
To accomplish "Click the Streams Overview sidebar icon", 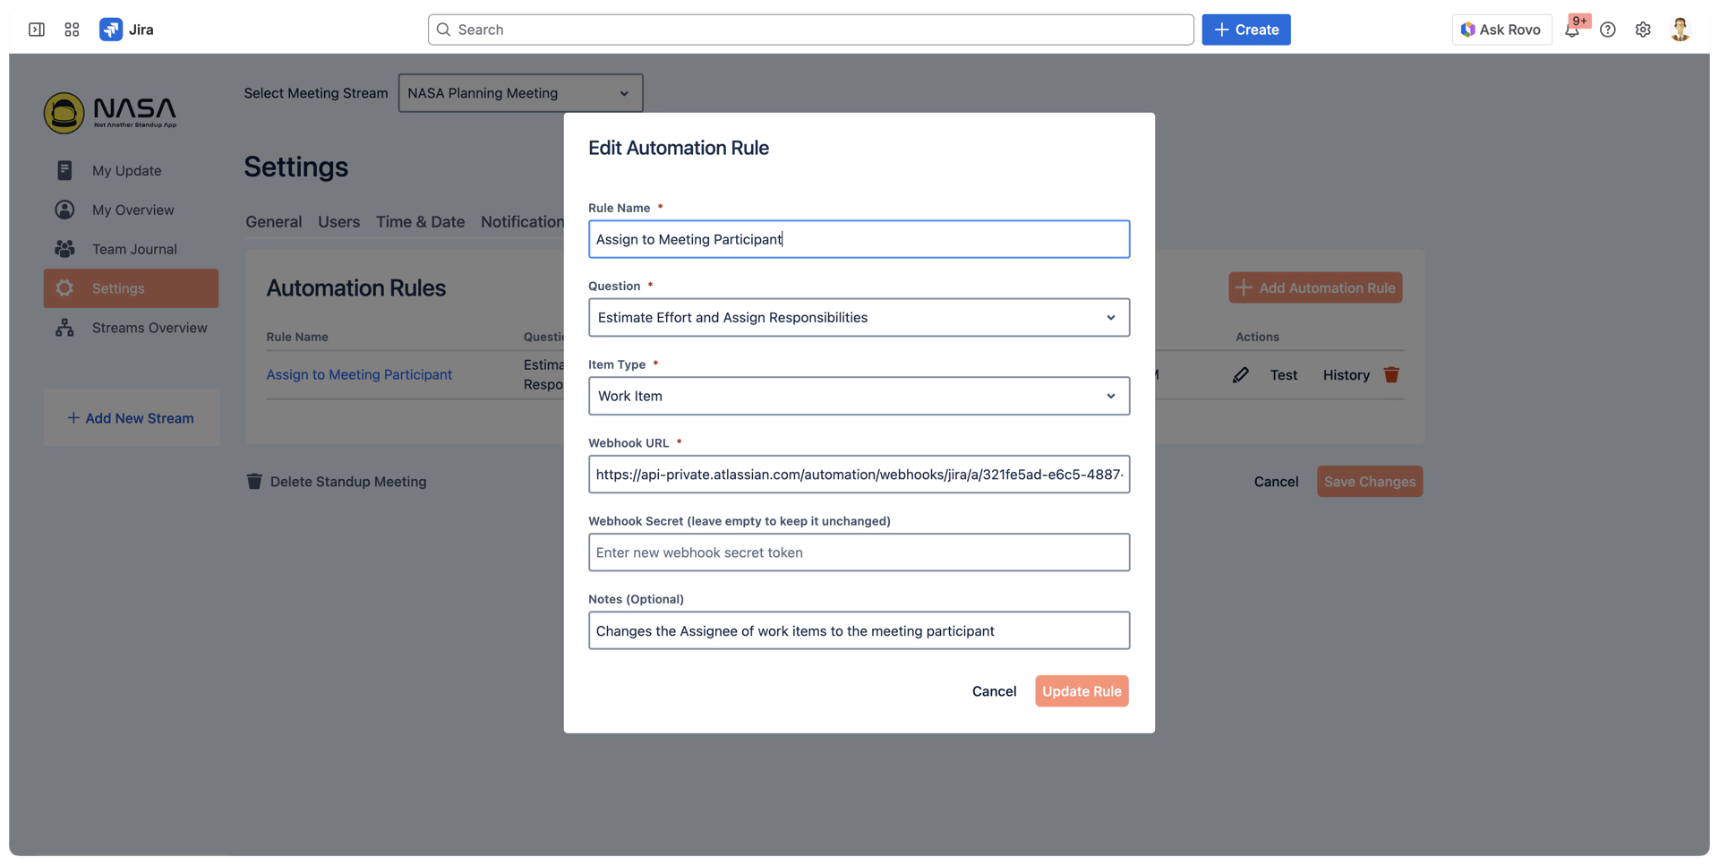I will 64,328.
